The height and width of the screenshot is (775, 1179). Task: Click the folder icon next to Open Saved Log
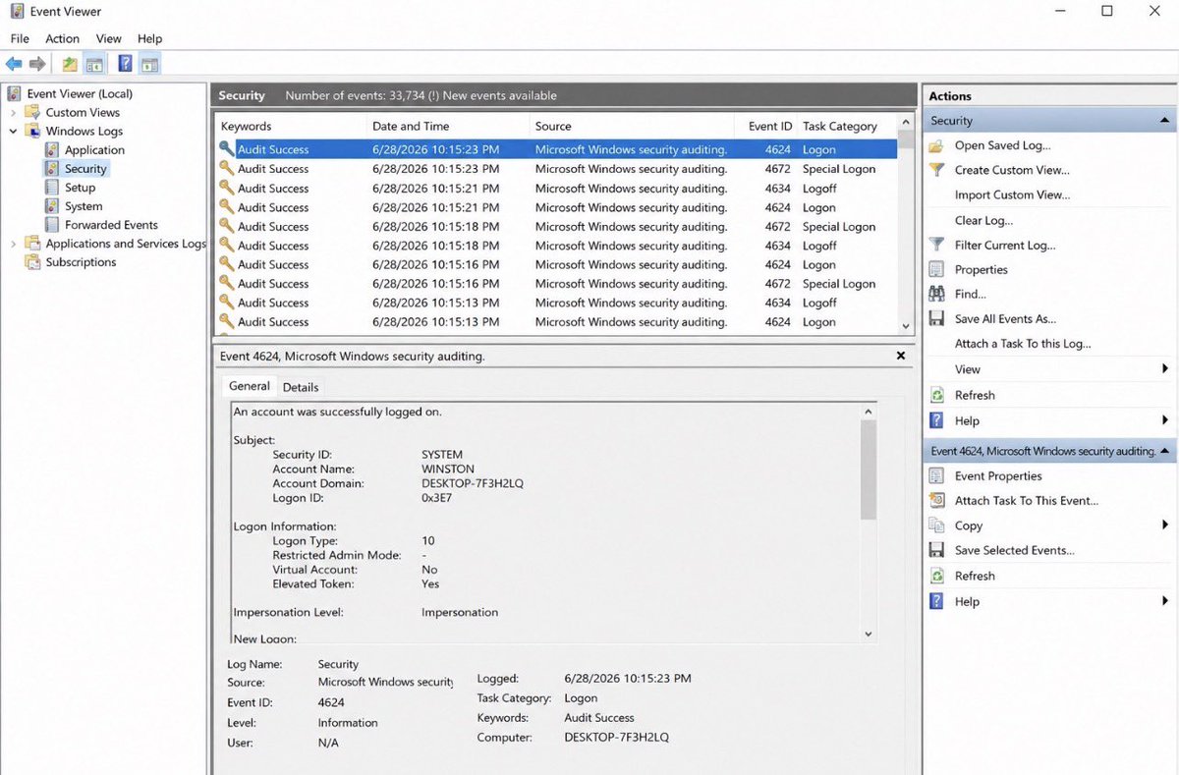click(937, 145)
